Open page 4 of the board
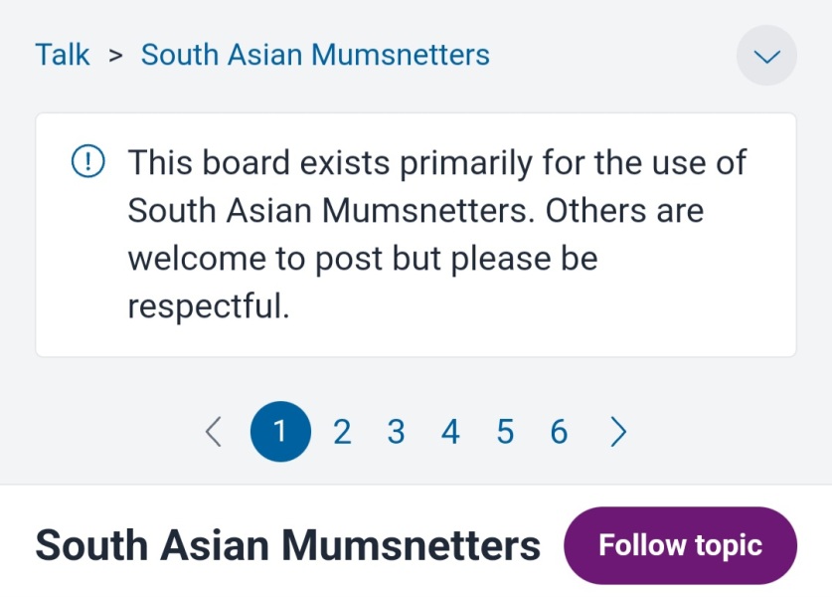The height and width of the screenshot is (597, 832). [450, 432]
